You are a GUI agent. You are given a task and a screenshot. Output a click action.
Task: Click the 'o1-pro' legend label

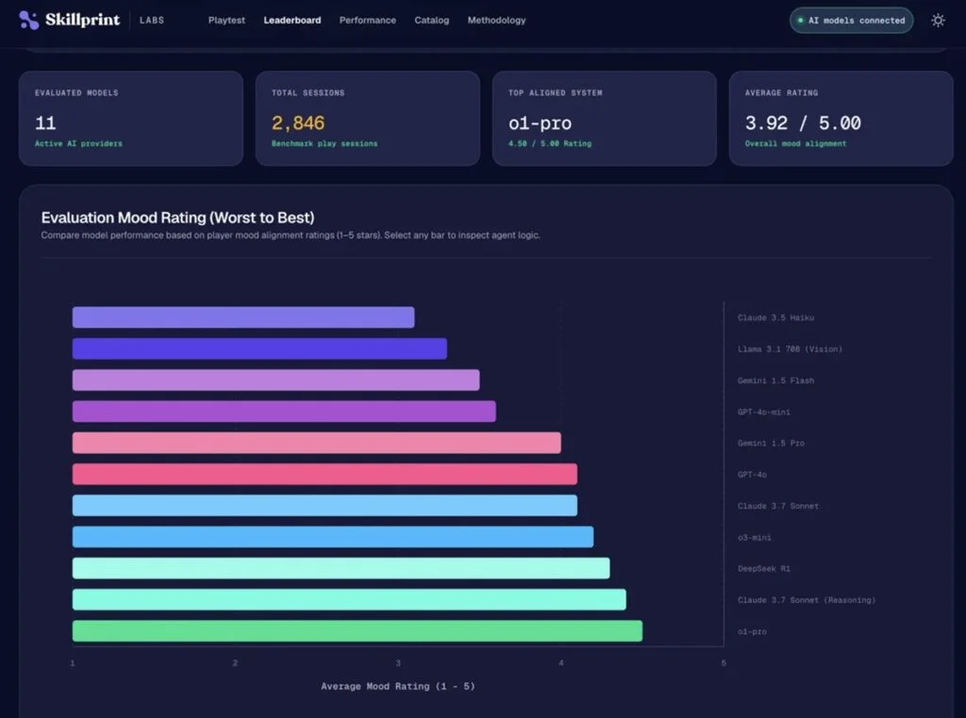752,632
